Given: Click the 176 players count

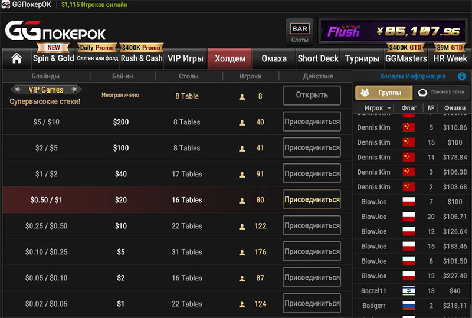Looking at the screenshot, I should pyautogui.click(x=260, y=252).
